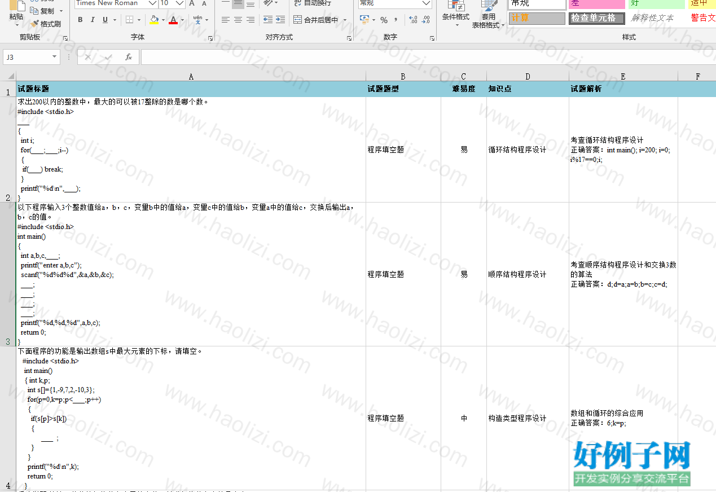This screenshot has height=492, width=716.
Task: Decrease indent icon
Action: (x=267, y=20)
